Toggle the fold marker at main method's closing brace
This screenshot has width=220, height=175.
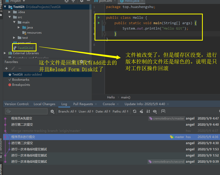coord(105,34)
